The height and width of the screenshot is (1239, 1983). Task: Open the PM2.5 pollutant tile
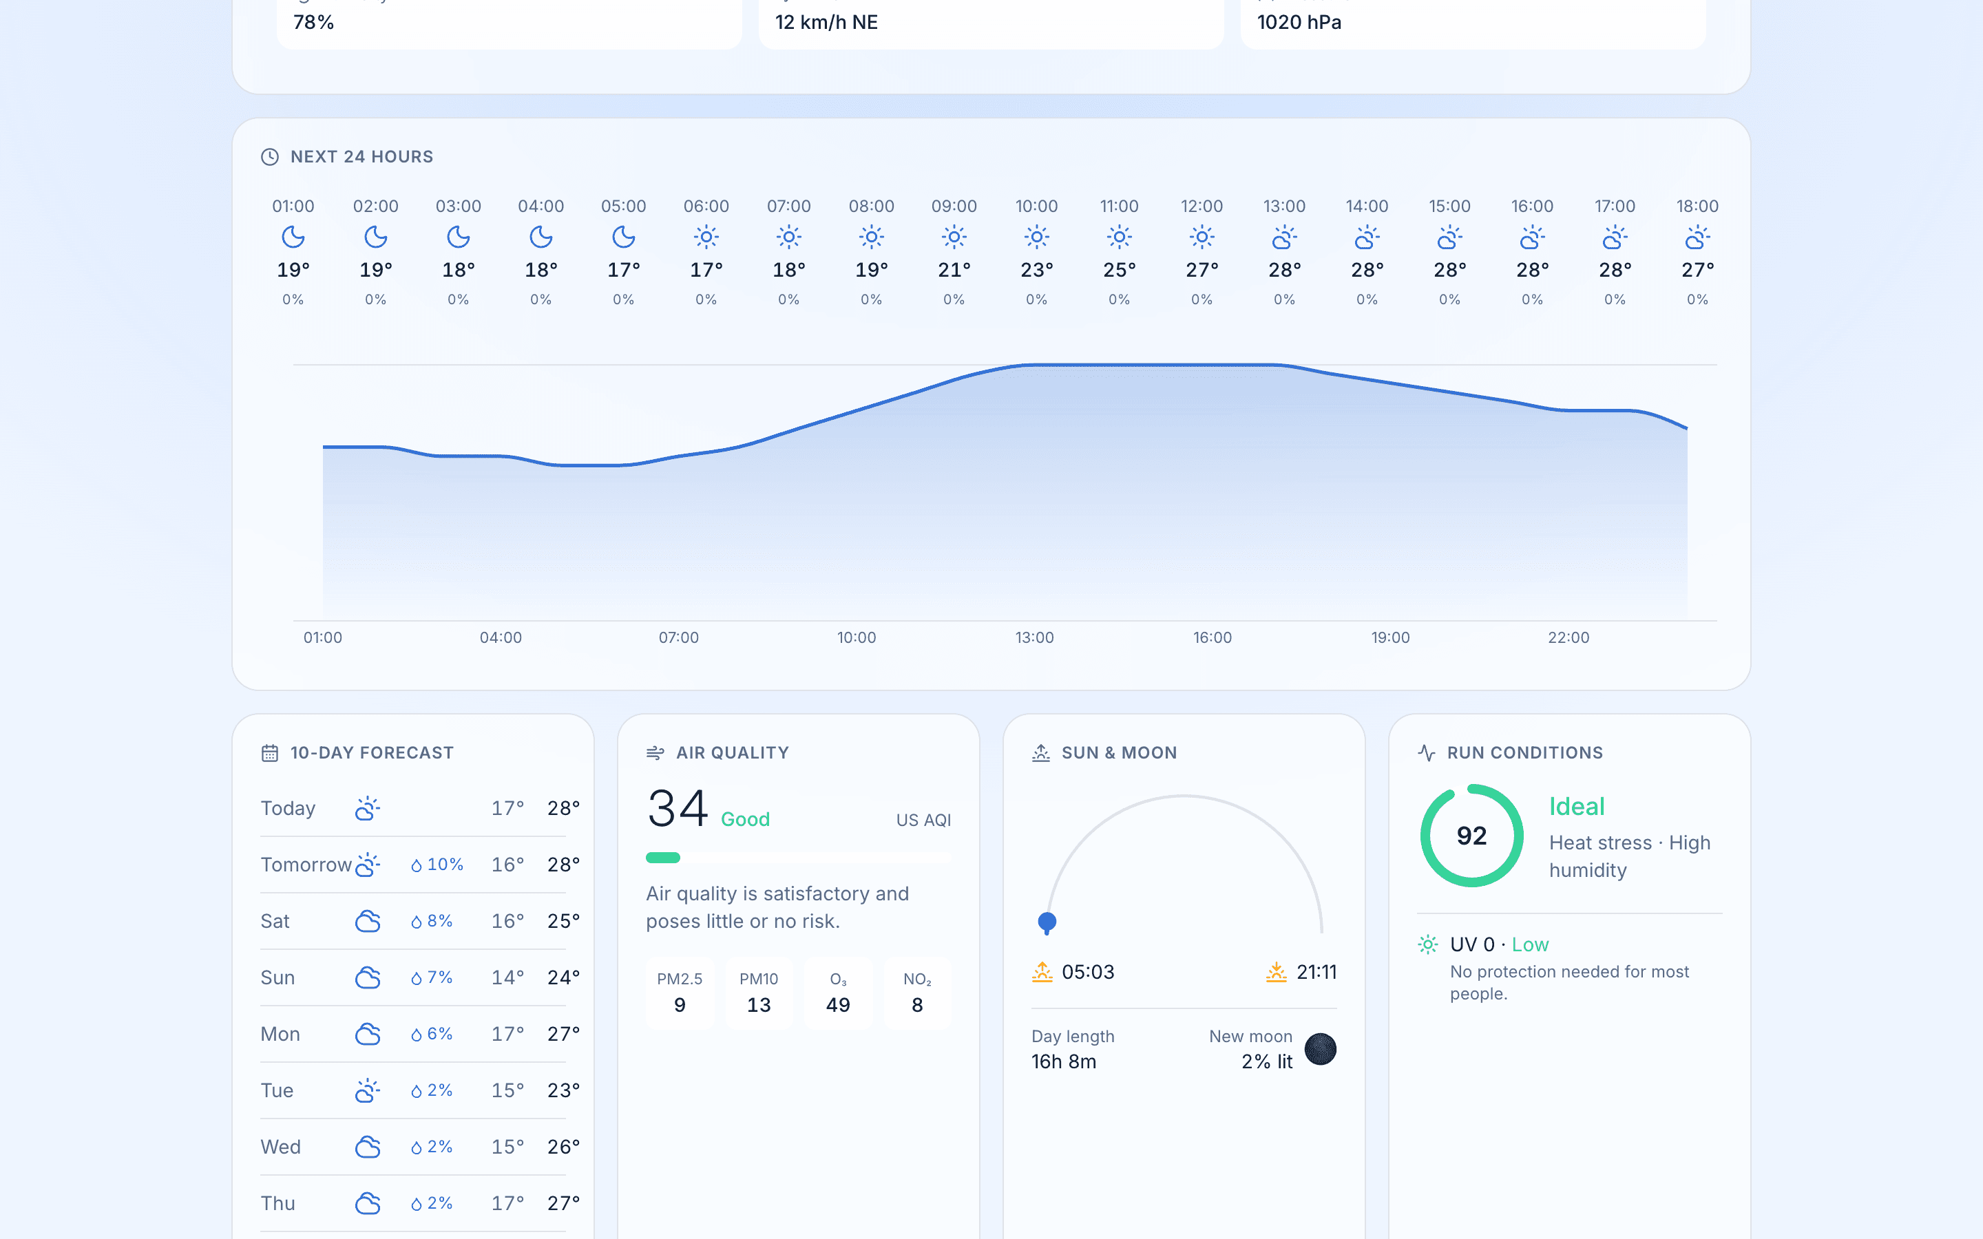click(680, 993)
